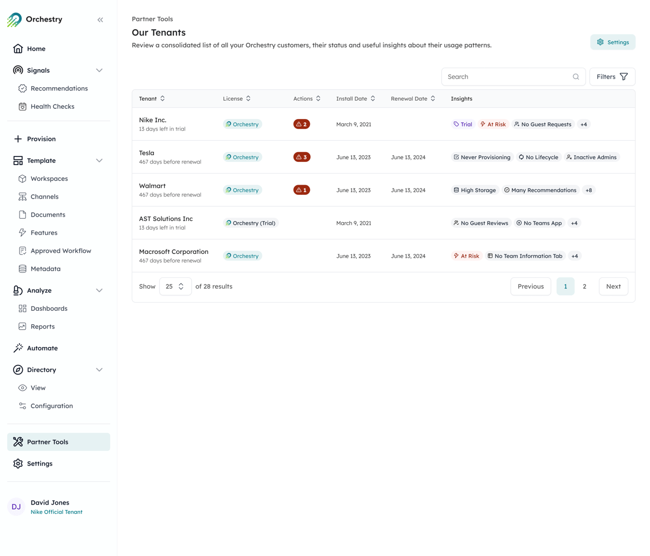Click the Partner Tools wrench icon
Viewport: 650px width, 556px height.
[18, 442]
